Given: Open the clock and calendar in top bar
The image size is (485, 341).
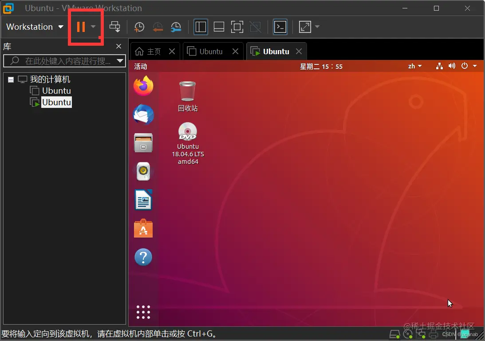Looking at the screenshot, I should (x=321, y=66).
